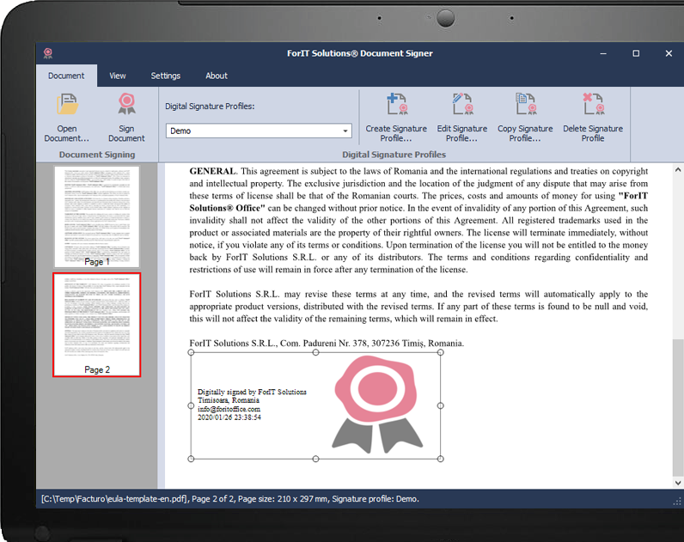This screenshot has height=542, width=684.
Task: Click the bold 'GENERAL' heading in the document
Action: 212,171
